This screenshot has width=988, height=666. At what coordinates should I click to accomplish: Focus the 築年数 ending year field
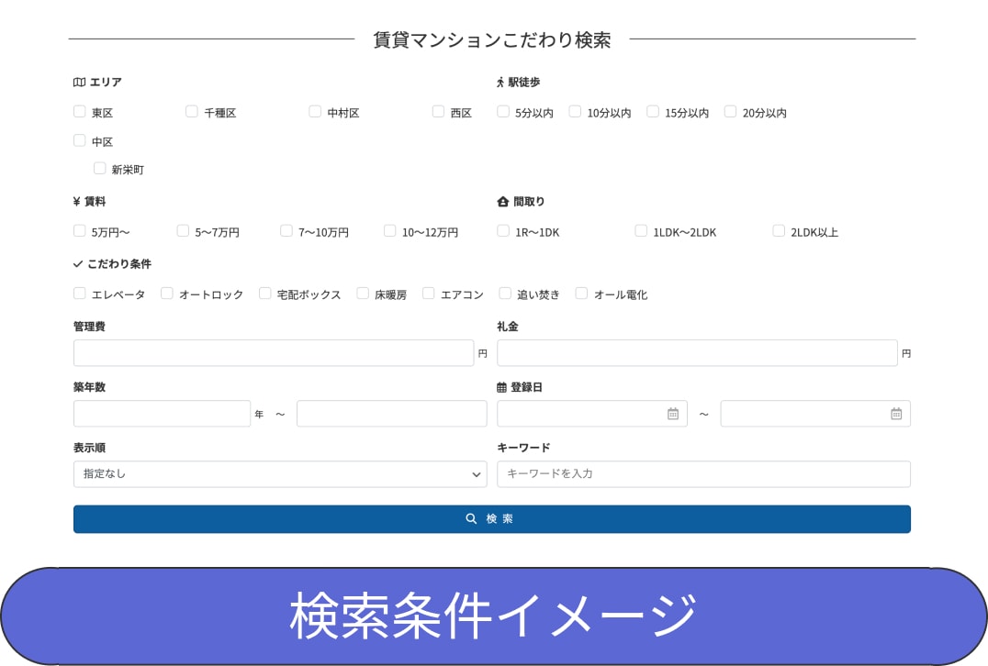[392, 414]
